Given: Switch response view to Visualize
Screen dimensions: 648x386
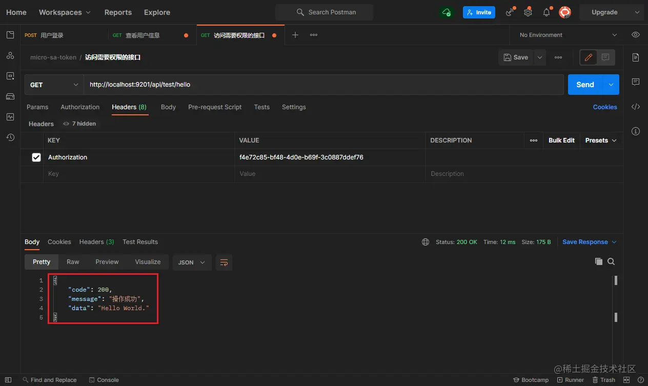Looking at the screenshot, I should tap(148, 262).
